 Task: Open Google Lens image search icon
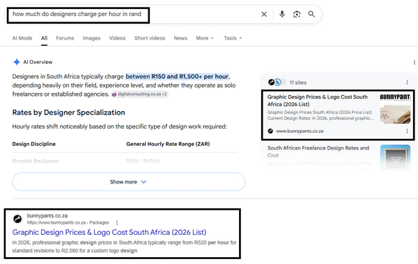tap(297, 14)
